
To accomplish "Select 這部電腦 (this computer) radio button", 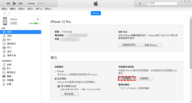I will pyautogui.click(x=56, y=79).
